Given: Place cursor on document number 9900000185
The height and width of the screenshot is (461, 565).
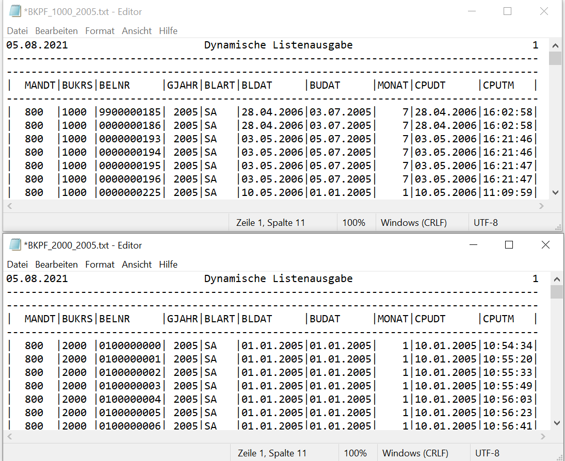Looking at the screenshot, I should point(130,112).
